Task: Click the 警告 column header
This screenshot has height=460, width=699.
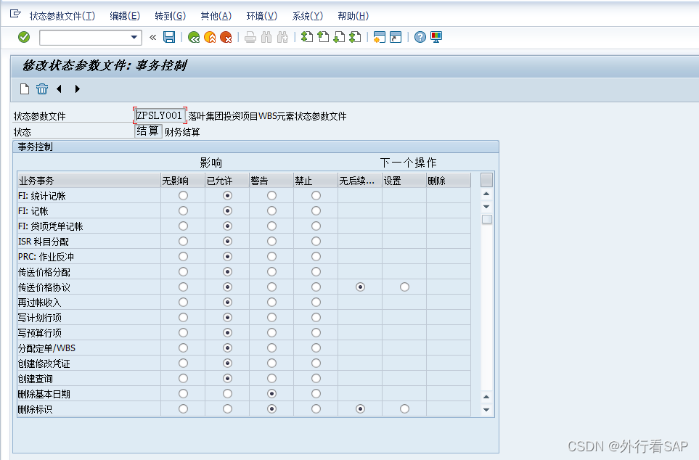Action: (x=271, y=181)
